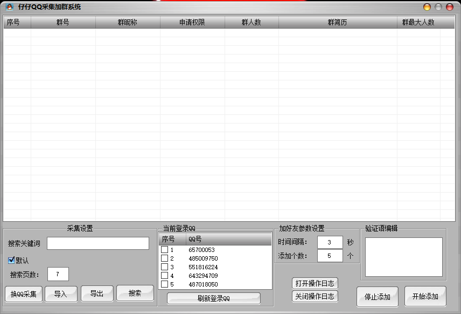Image resolution: width=461 pixels, height=314 pixels.
Task: Check the box for QQ 65700053
Action: tap(165, 249)
